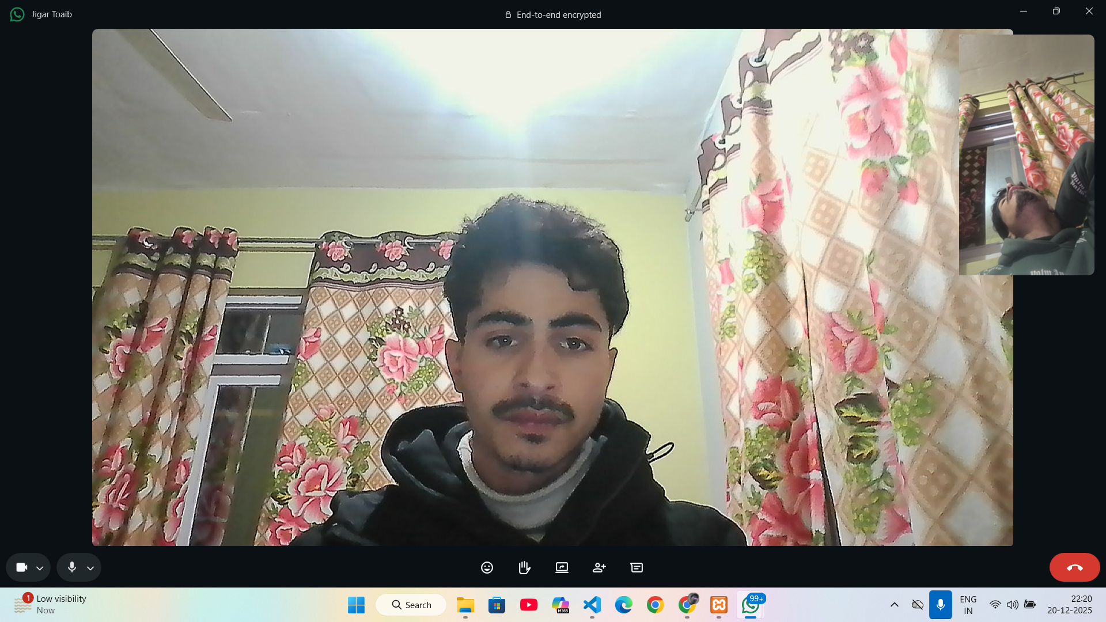
Task: Raise hand in the call
Action: click(524, 568)
